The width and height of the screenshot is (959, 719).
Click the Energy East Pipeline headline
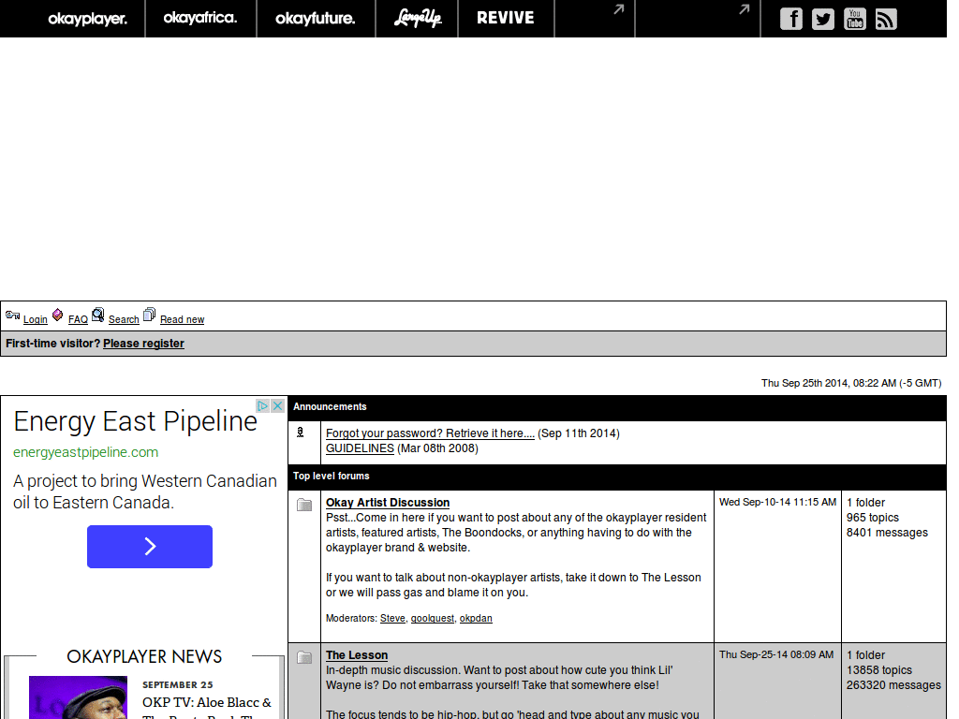point(135,421)
